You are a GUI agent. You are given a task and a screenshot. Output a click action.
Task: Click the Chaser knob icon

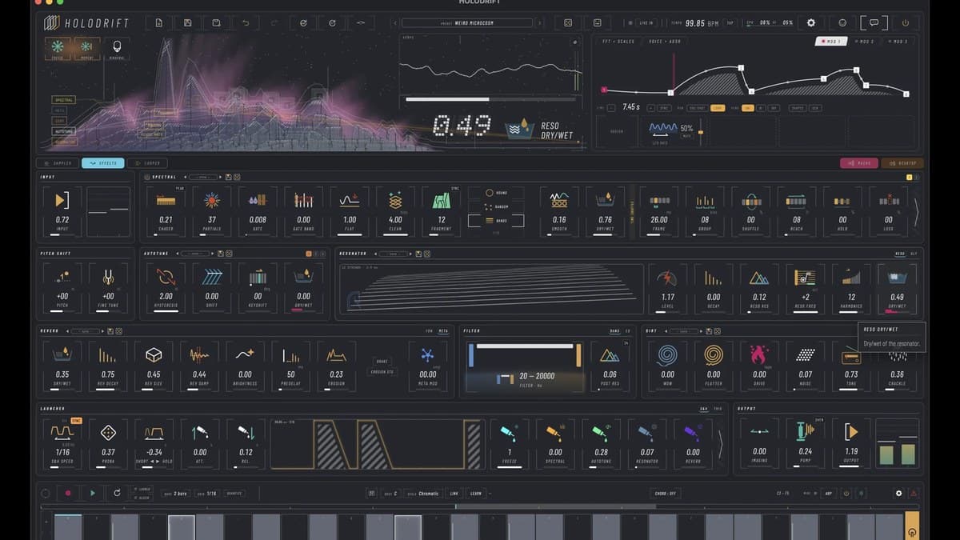point(166,200)
